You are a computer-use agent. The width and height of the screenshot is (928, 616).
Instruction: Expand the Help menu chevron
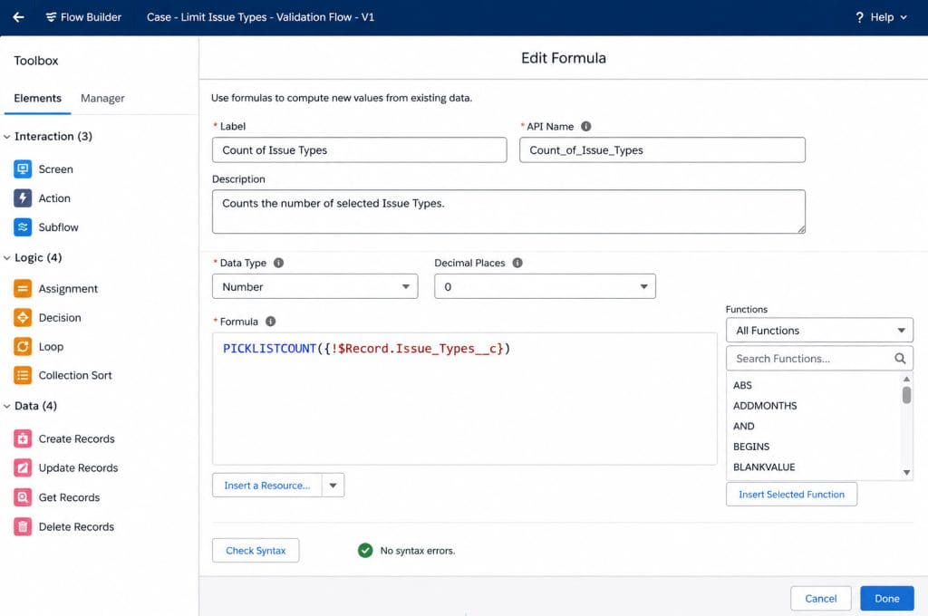pos(904,18)
